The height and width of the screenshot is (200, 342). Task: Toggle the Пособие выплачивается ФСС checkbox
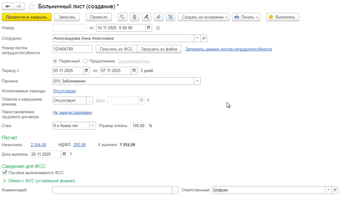pyautogui.click(x=4, y=173)
